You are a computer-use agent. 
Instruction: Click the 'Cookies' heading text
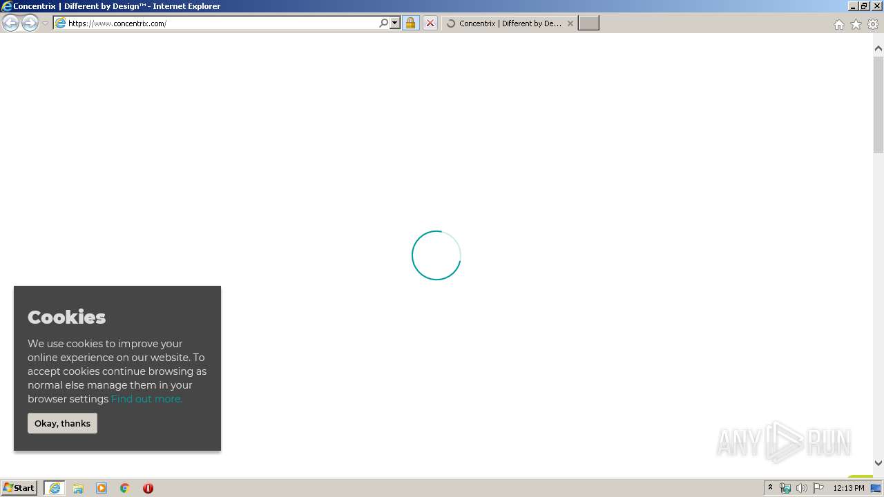point(66,317)
